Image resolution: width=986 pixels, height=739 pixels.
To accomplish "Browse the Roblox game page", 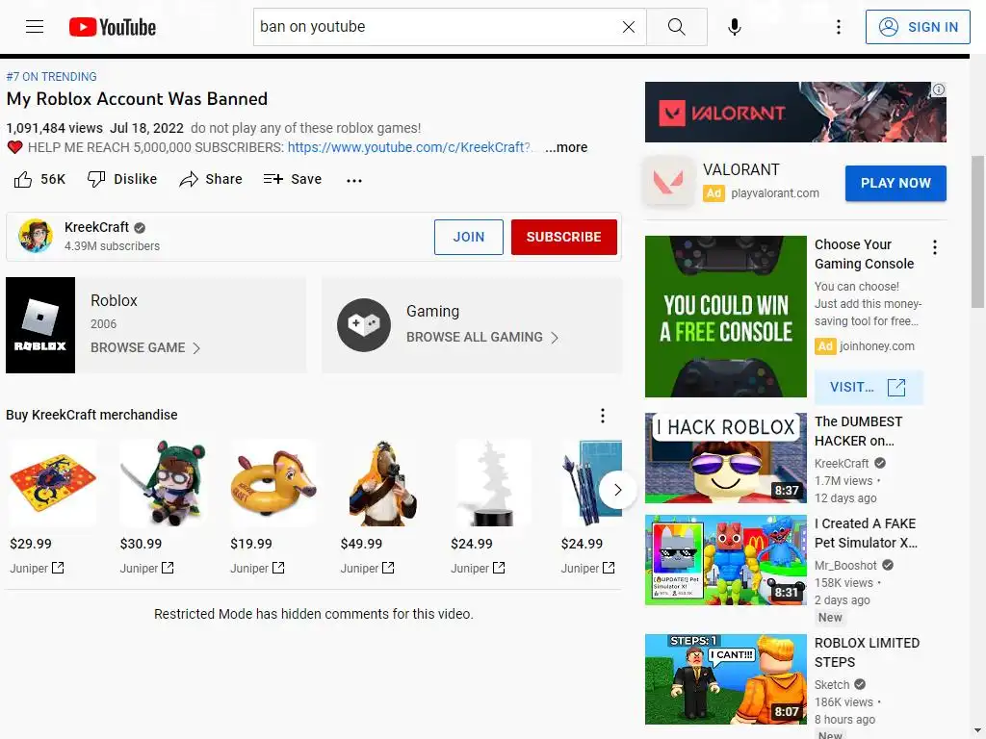I will 145,347.
